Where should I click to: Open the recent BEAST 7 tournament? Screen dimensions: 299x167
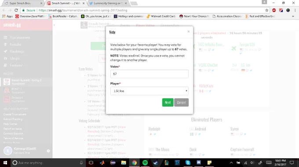point(26,90)
